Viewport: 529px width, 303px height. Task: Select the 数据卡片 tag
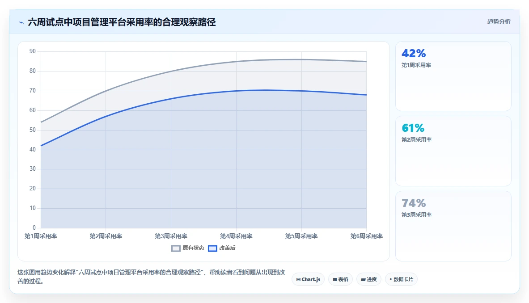click(401, 279)
